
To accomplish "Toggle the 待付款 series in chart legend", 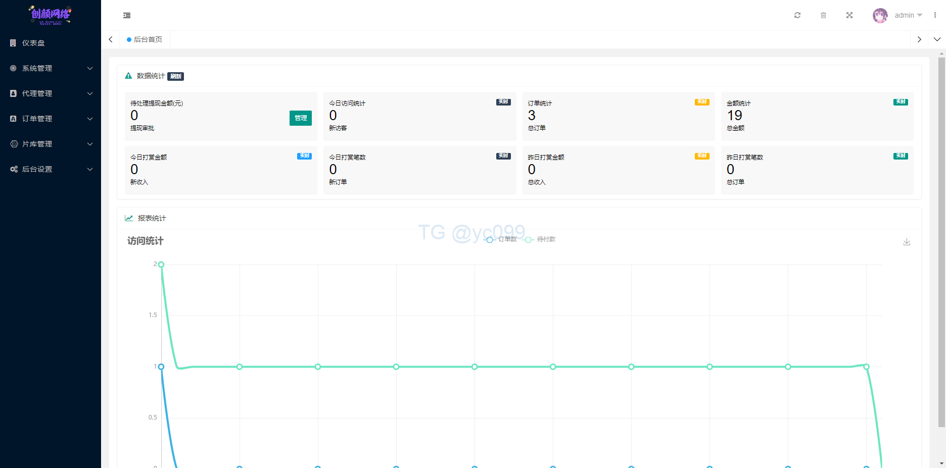I will click(540, 239).
